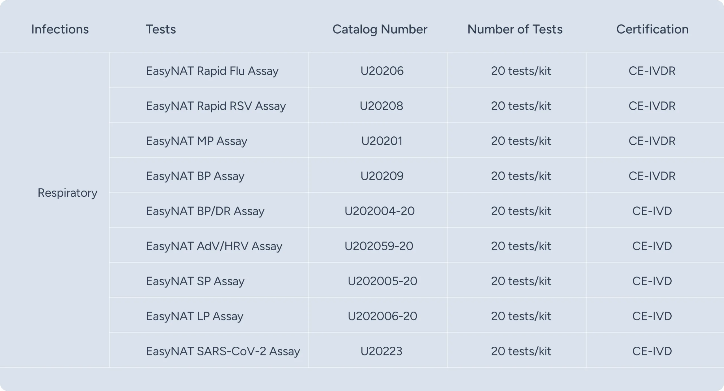Screen dimensions: 724x391
Task: Click catalog number U20223
Action: point(381,351)
